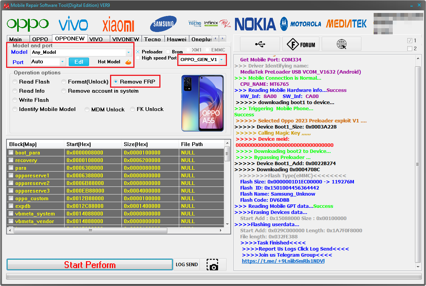The height and width of the screenshot is (286, 426).
Task: Click the Size(Hex) column header
Action: coord(150,144)
